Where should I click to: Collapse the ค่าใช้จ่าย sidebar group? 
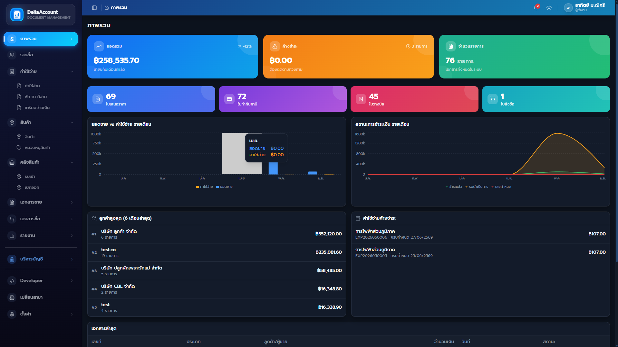41,71
